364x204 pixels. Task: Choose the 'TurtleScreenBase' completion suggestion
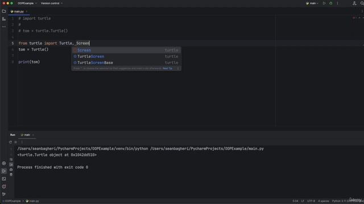click(126, 63)
